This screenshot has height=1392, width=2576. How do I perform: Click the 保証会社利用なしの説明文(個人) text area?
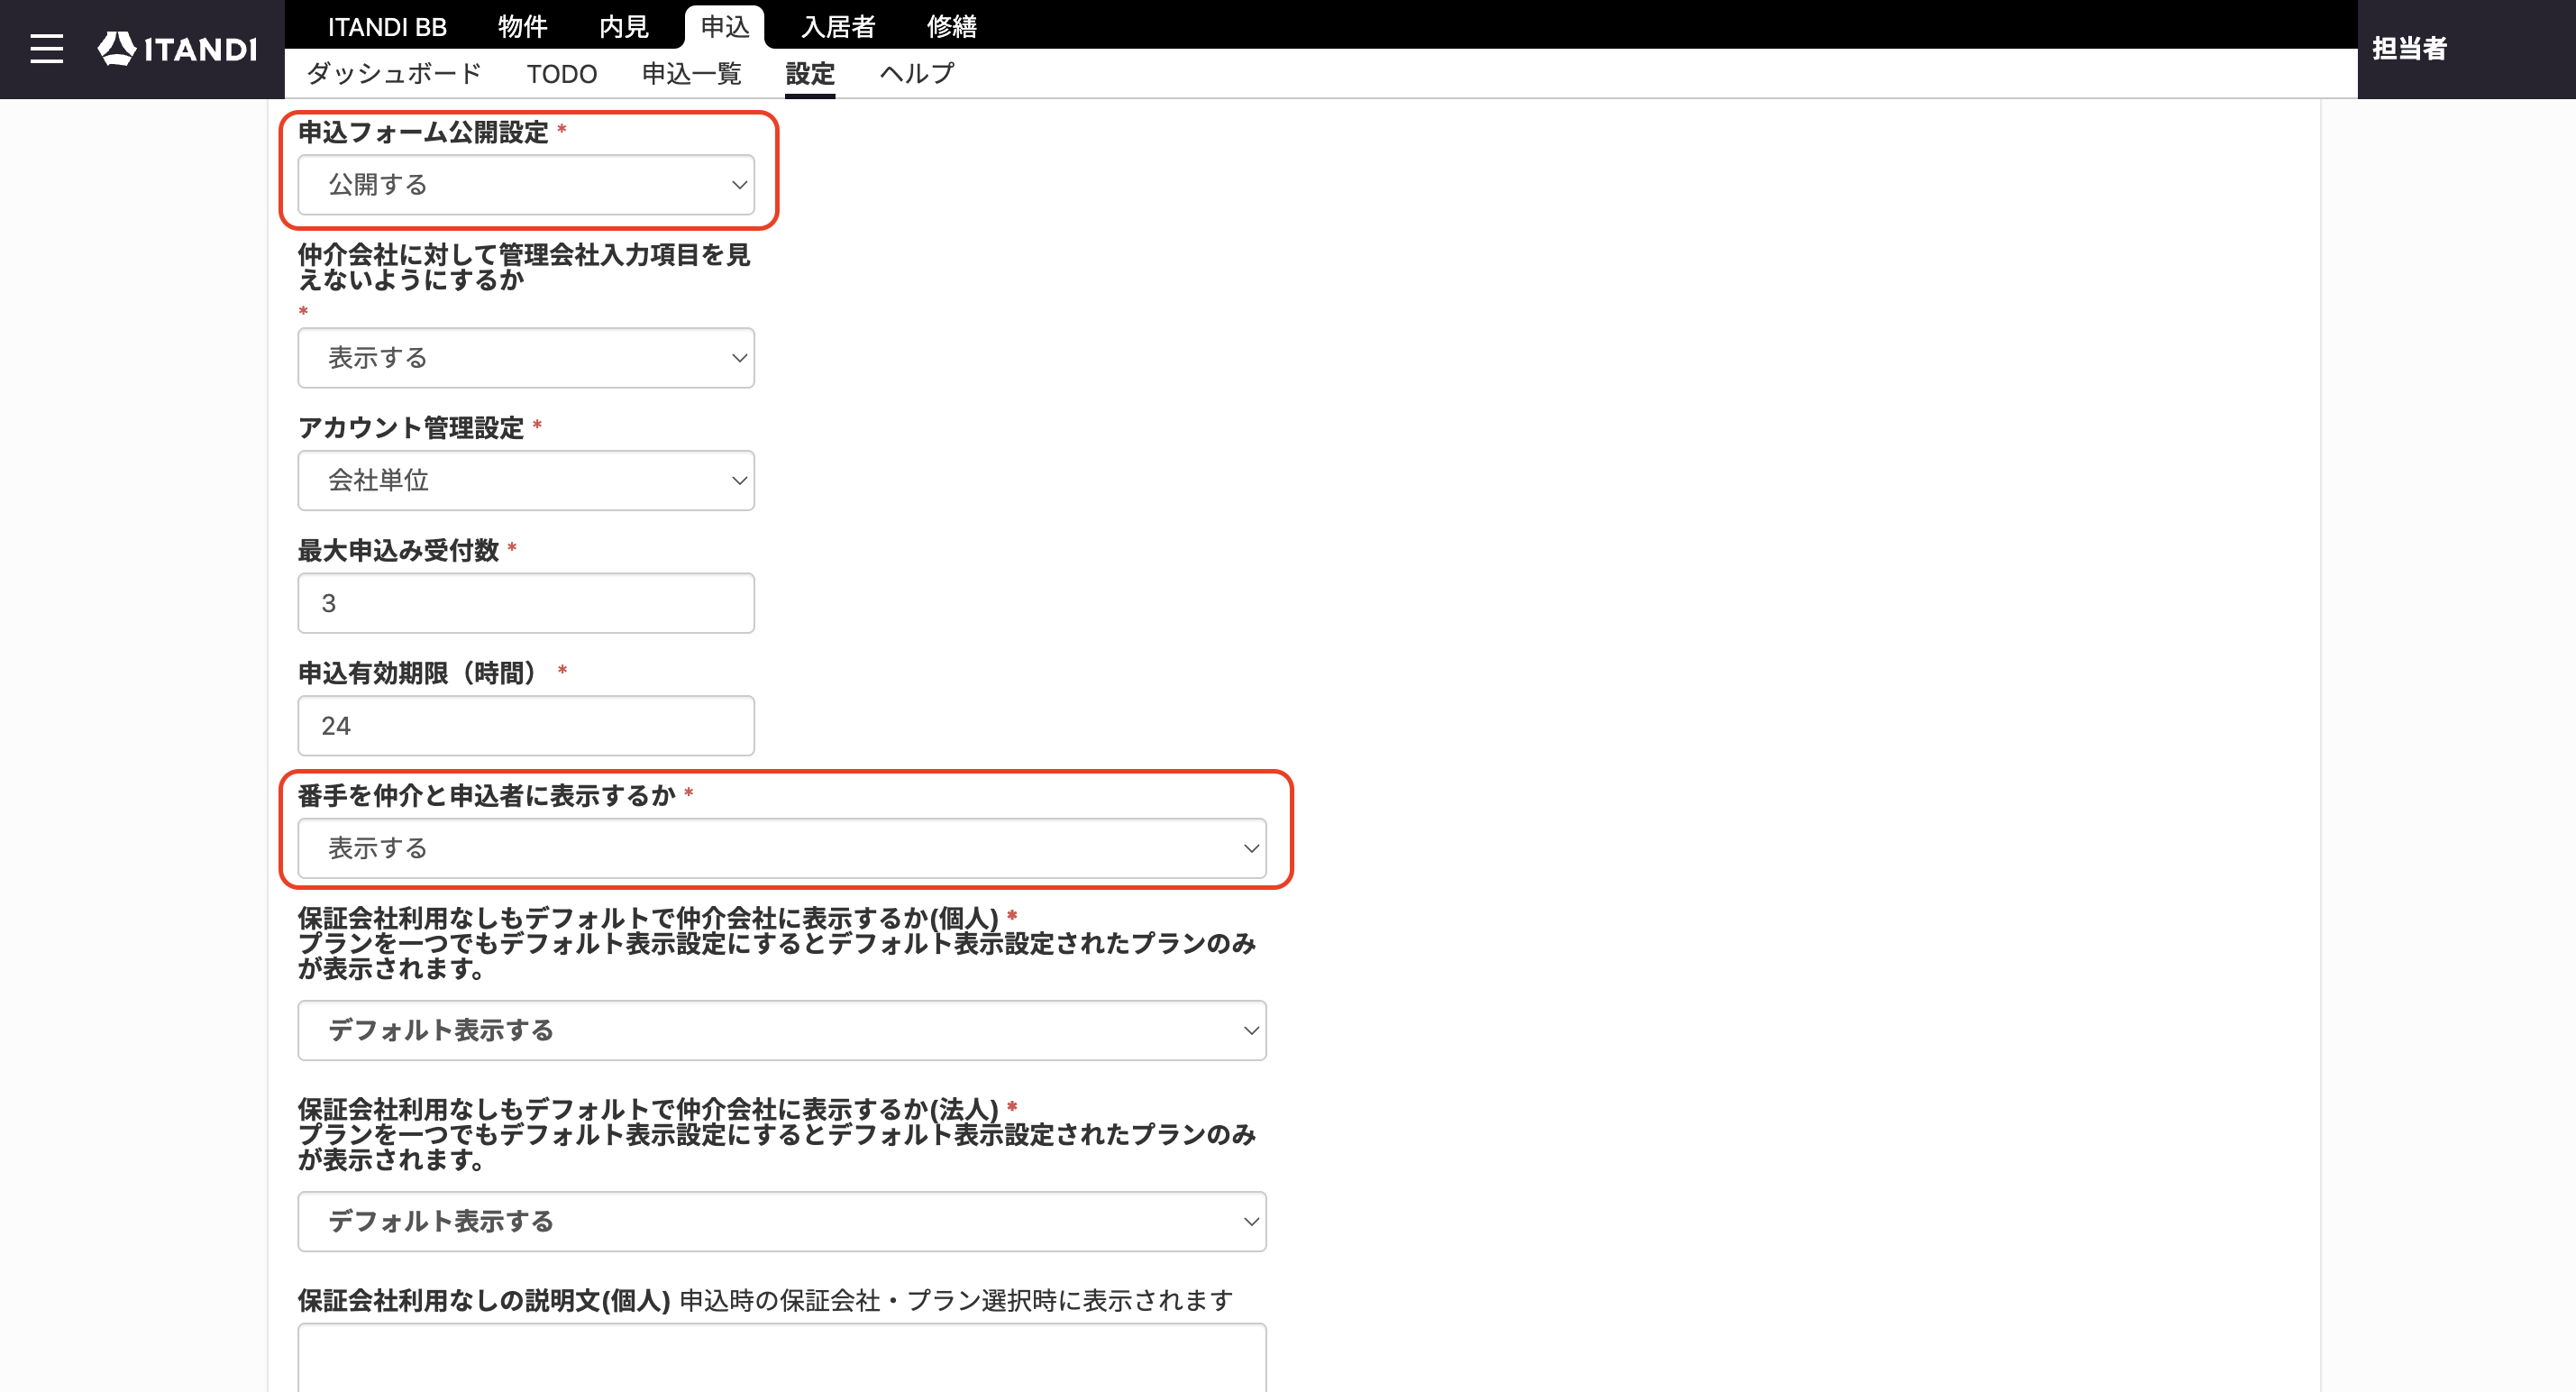[x=782, y=1358]
